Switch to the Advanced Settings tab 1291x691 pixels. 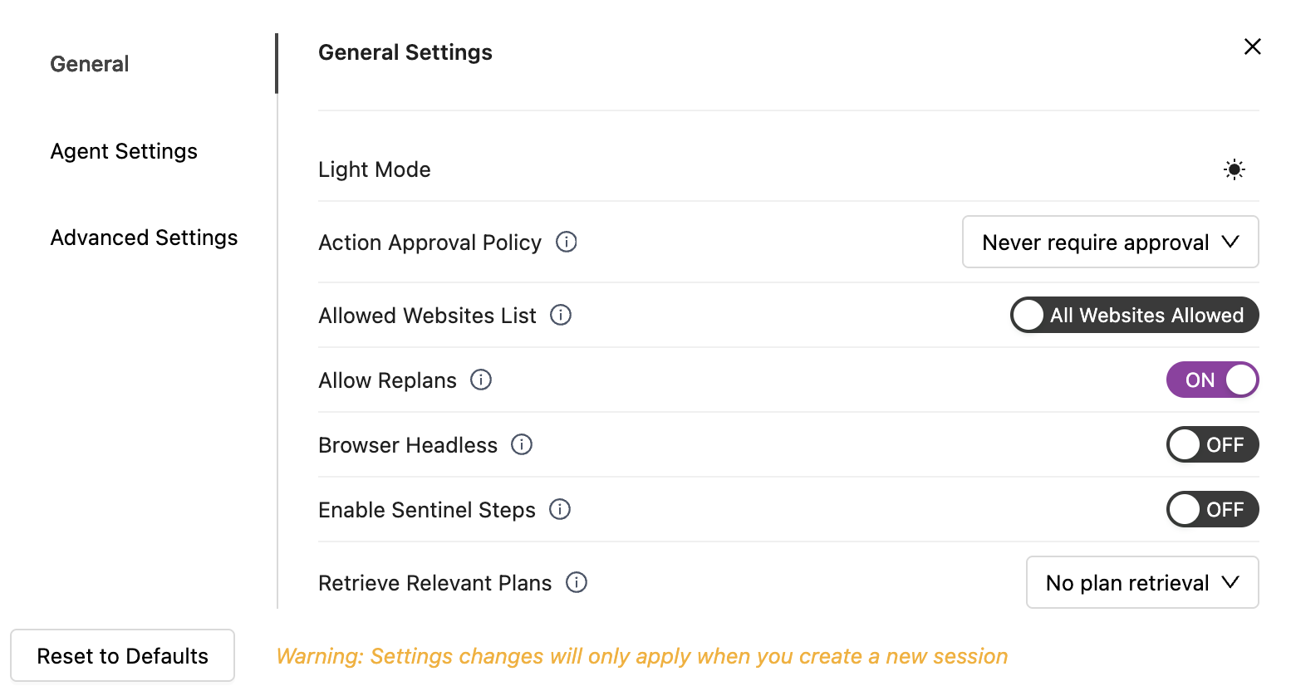tap(144, 238)
